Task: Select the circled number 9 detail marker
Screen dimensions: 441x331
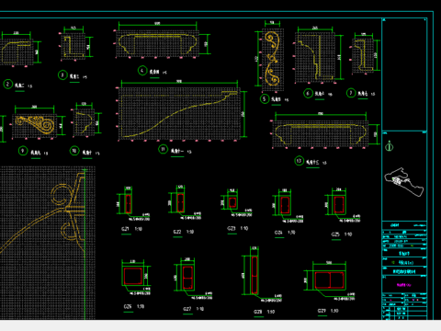Action: point(23,151)
